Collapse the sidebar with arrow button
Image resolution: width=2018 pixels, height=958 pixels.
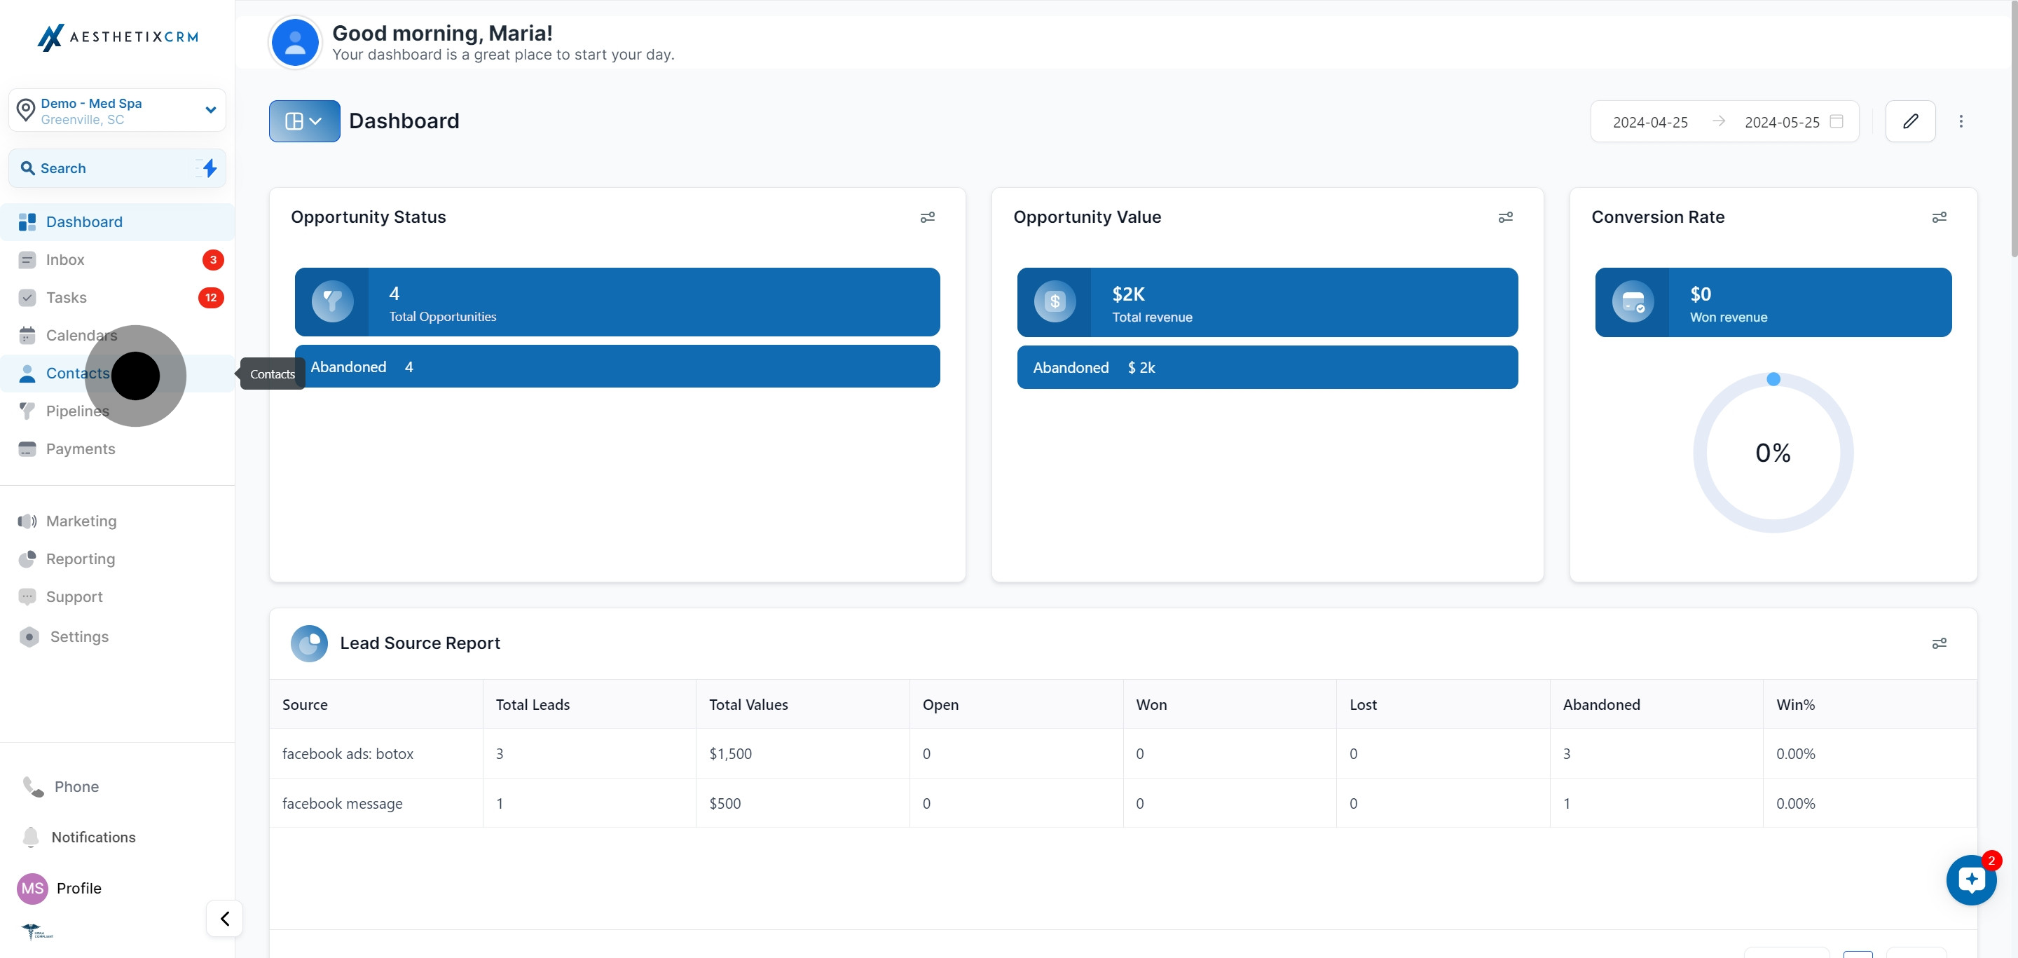pos(225,918)
